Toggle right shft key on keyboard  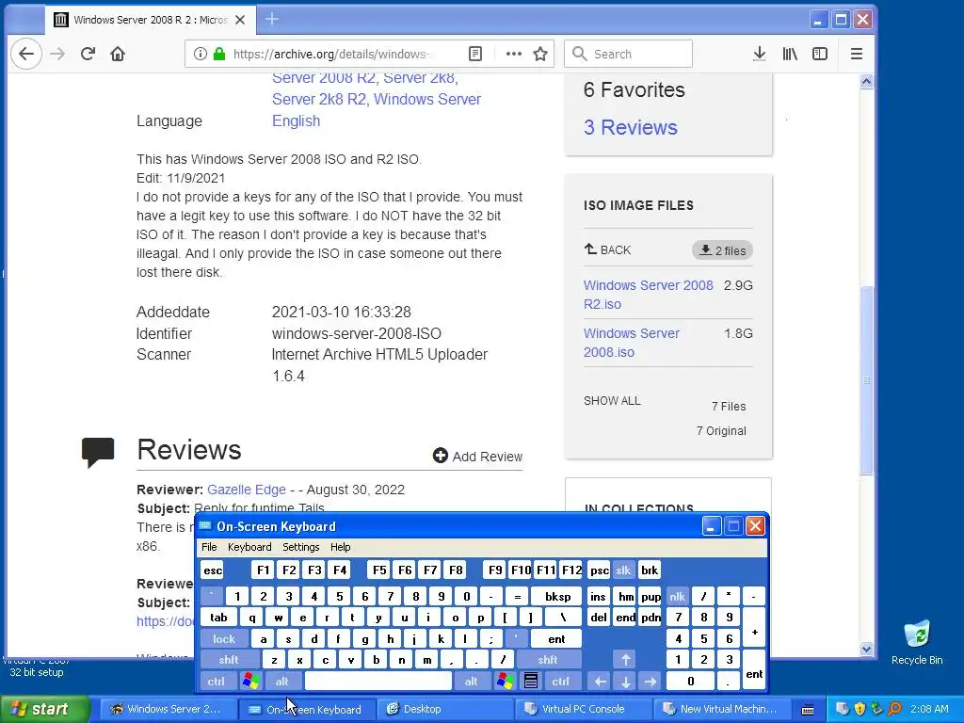tap(547, 660)
